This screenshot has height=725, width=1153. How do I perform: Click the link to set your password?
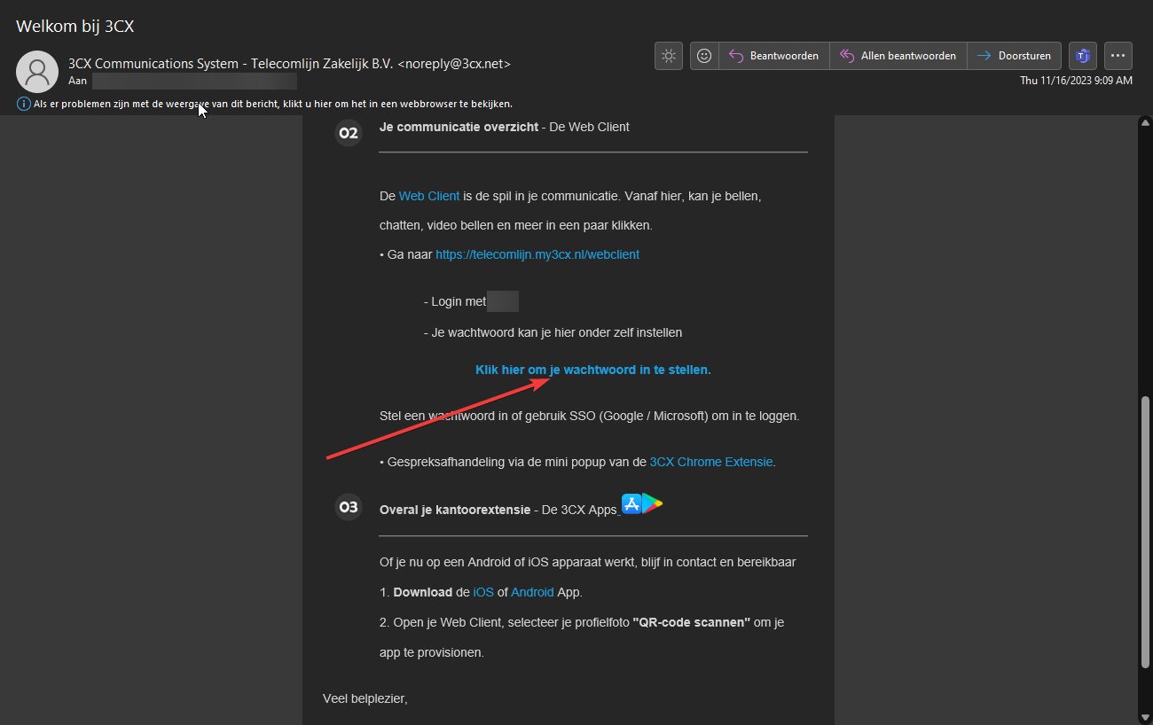point(593,370)
